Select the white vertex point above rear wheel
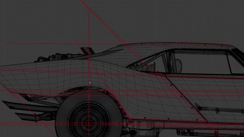The image size is (244, 137). click(x=90, y=83)
